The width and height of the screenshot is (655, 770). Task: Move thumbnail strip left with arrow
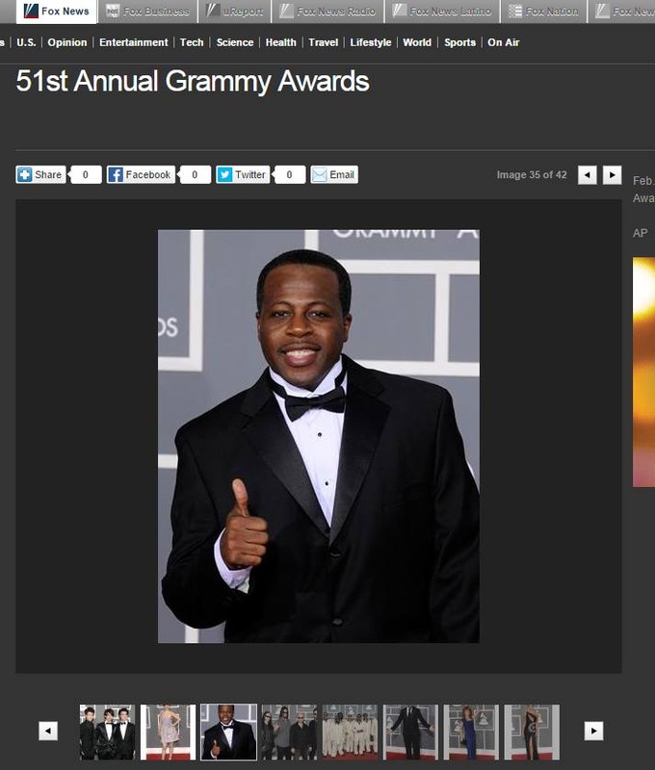click(48, 731)
